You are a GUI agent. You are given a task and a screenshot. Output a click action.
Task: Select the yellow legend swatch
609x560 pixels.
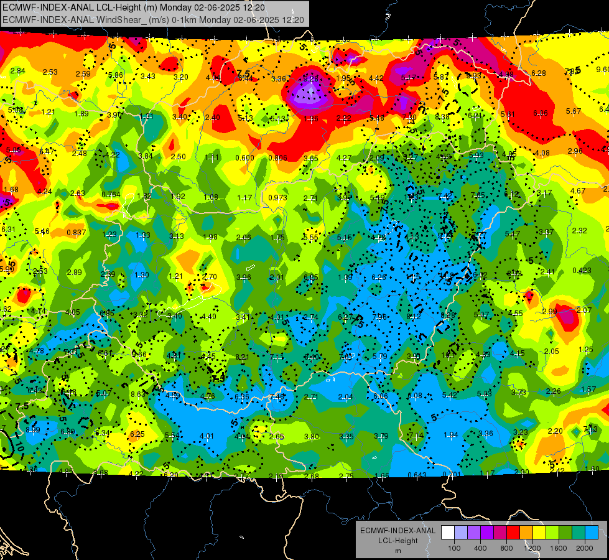pos(539,533)
